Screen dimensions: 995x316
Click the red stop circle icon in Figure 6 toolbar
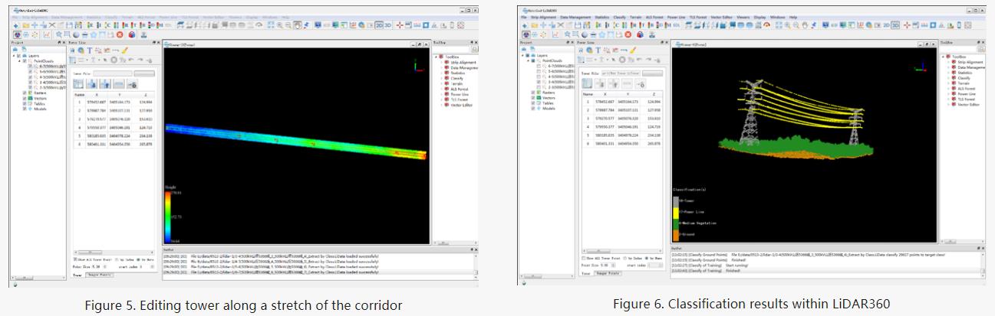point(628,34)
